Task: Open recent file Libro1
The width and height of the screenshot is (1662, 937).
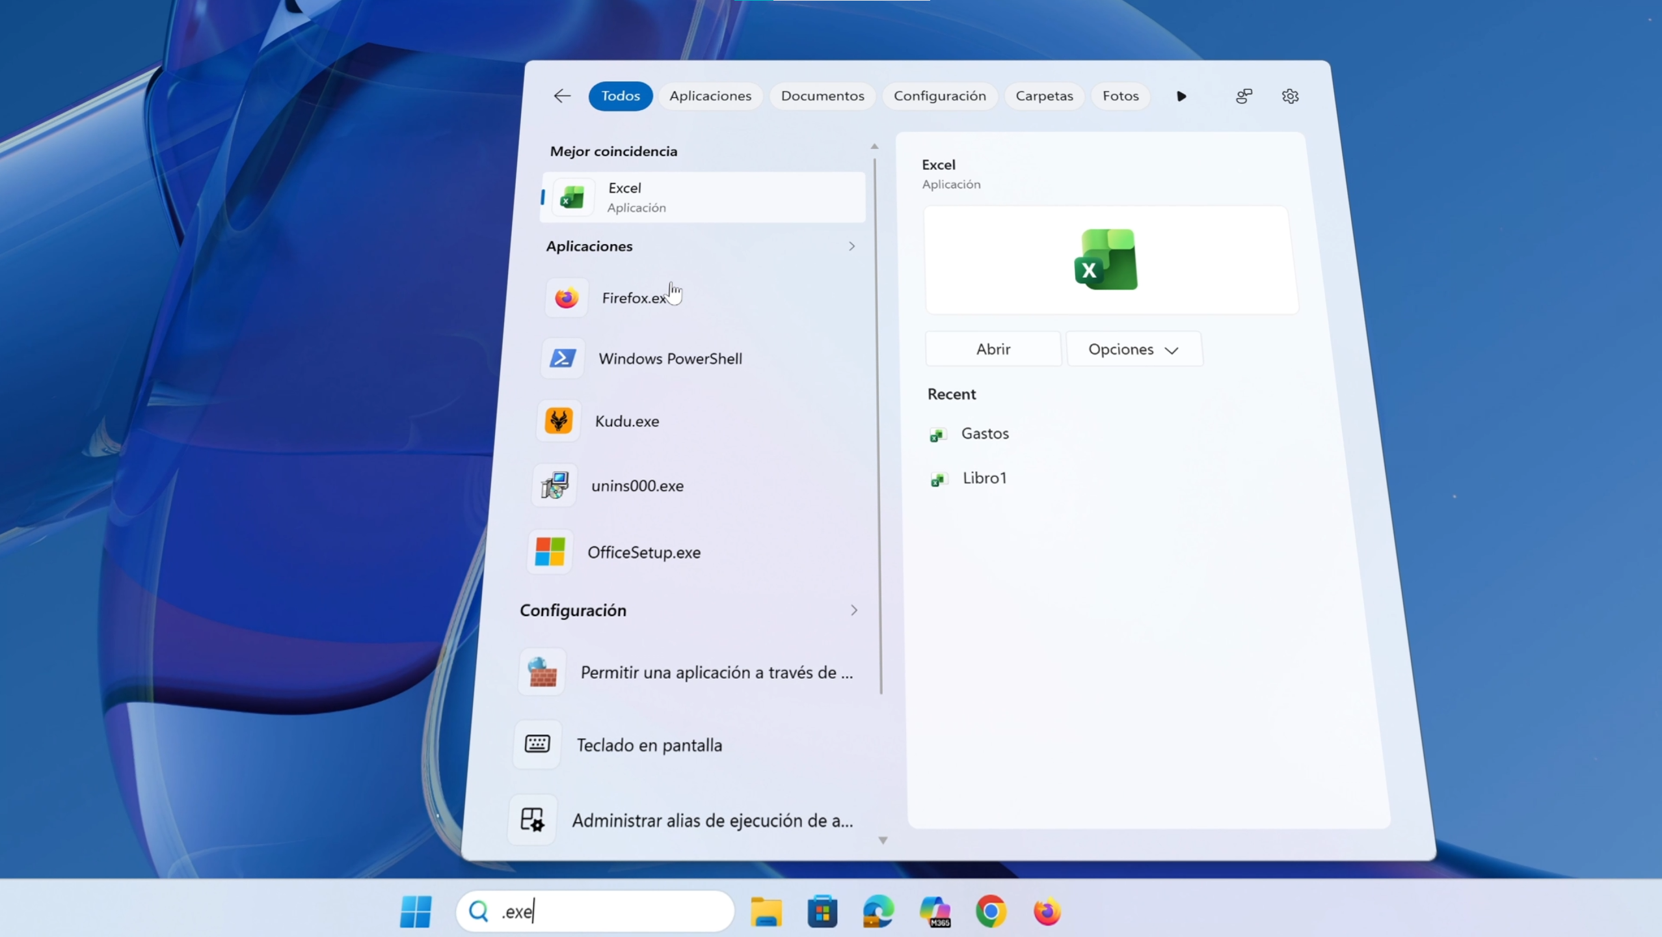Action: pos(969,478)
